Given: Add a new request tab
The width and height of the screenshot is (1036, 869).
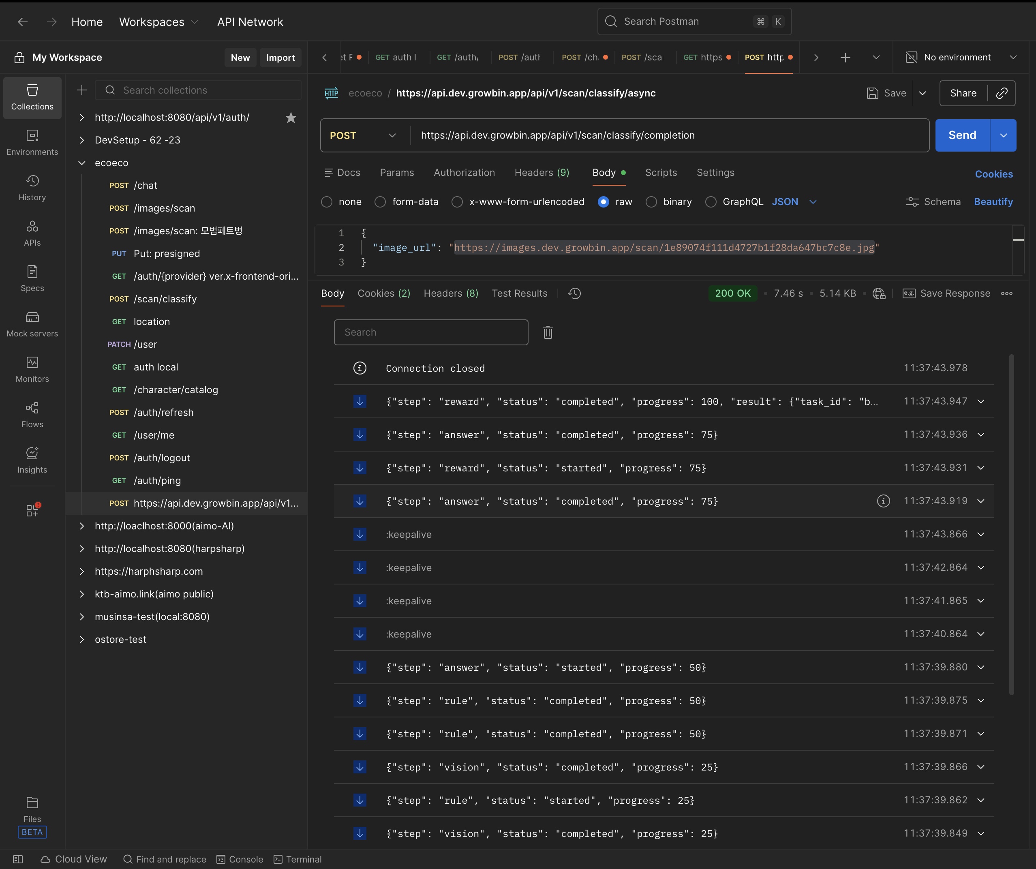Looking at the screenshot, I should 845,58.
